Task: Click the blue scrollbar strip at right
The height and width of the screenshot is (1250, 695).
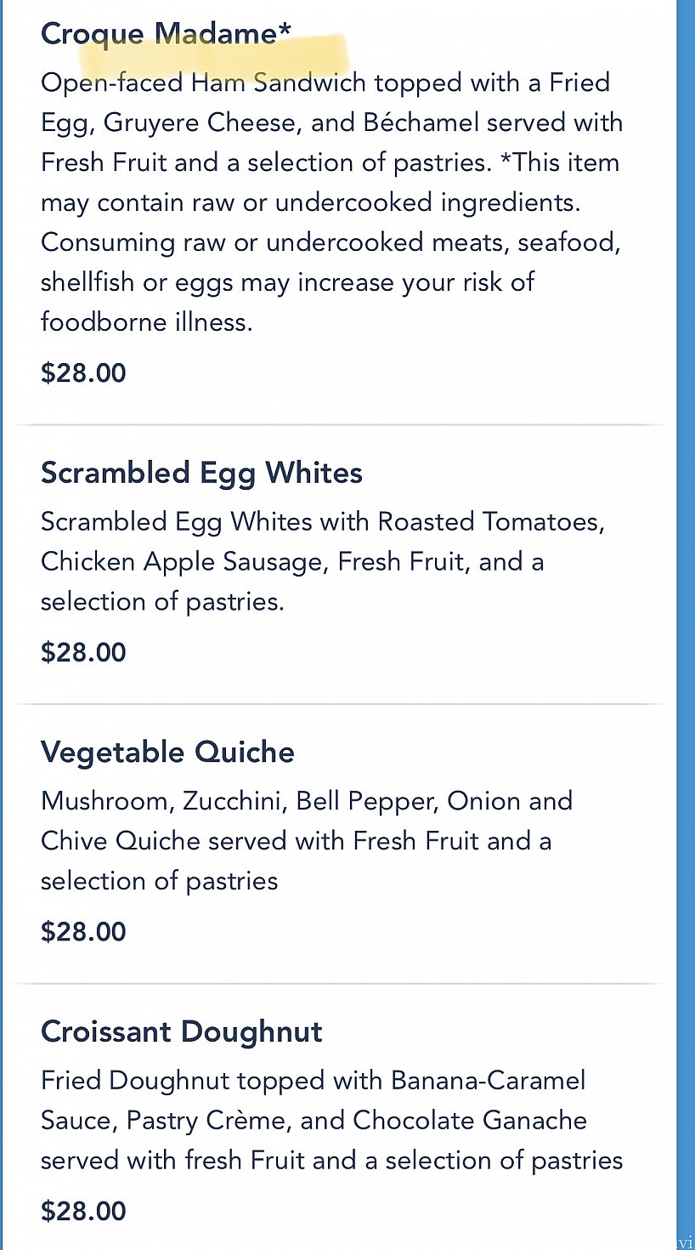Action: (686, 625)
